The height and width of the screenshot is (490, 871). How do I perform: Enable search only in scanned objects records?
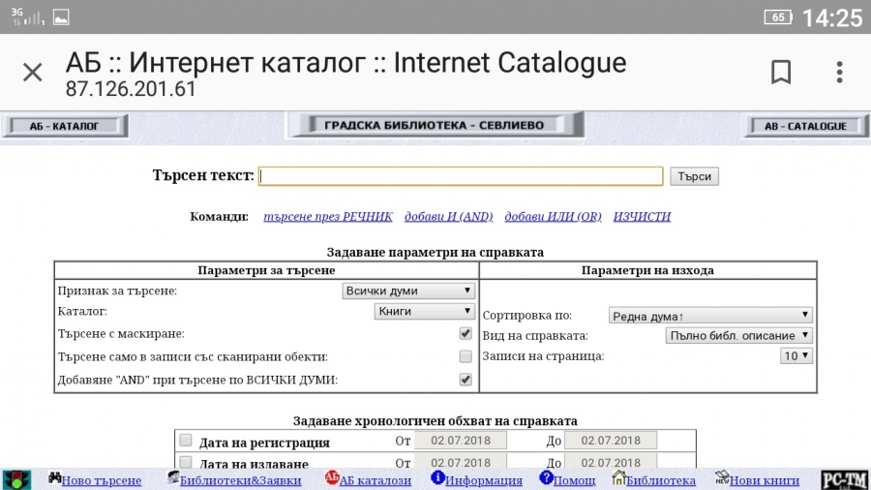click(x=466, y=356)
